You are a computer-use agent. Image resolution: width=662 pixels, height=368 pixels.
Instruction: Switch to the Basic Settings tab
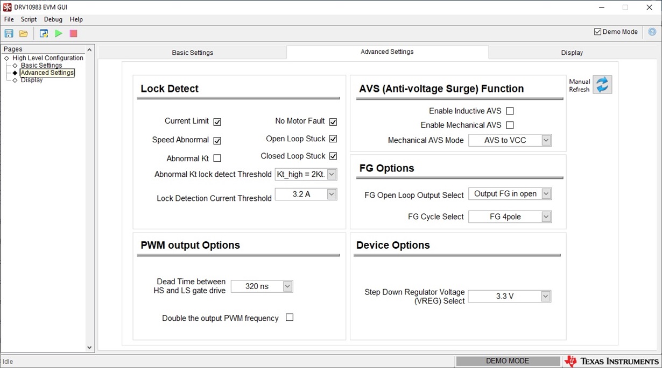pos(192,53)
